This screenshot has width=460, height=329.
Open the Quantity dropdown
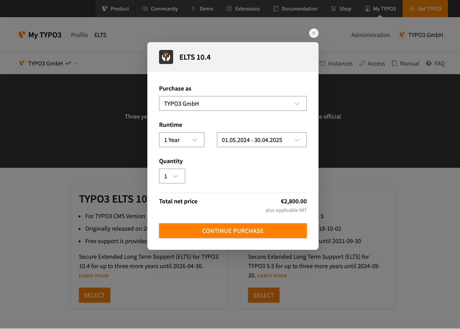tap(172, 176)
